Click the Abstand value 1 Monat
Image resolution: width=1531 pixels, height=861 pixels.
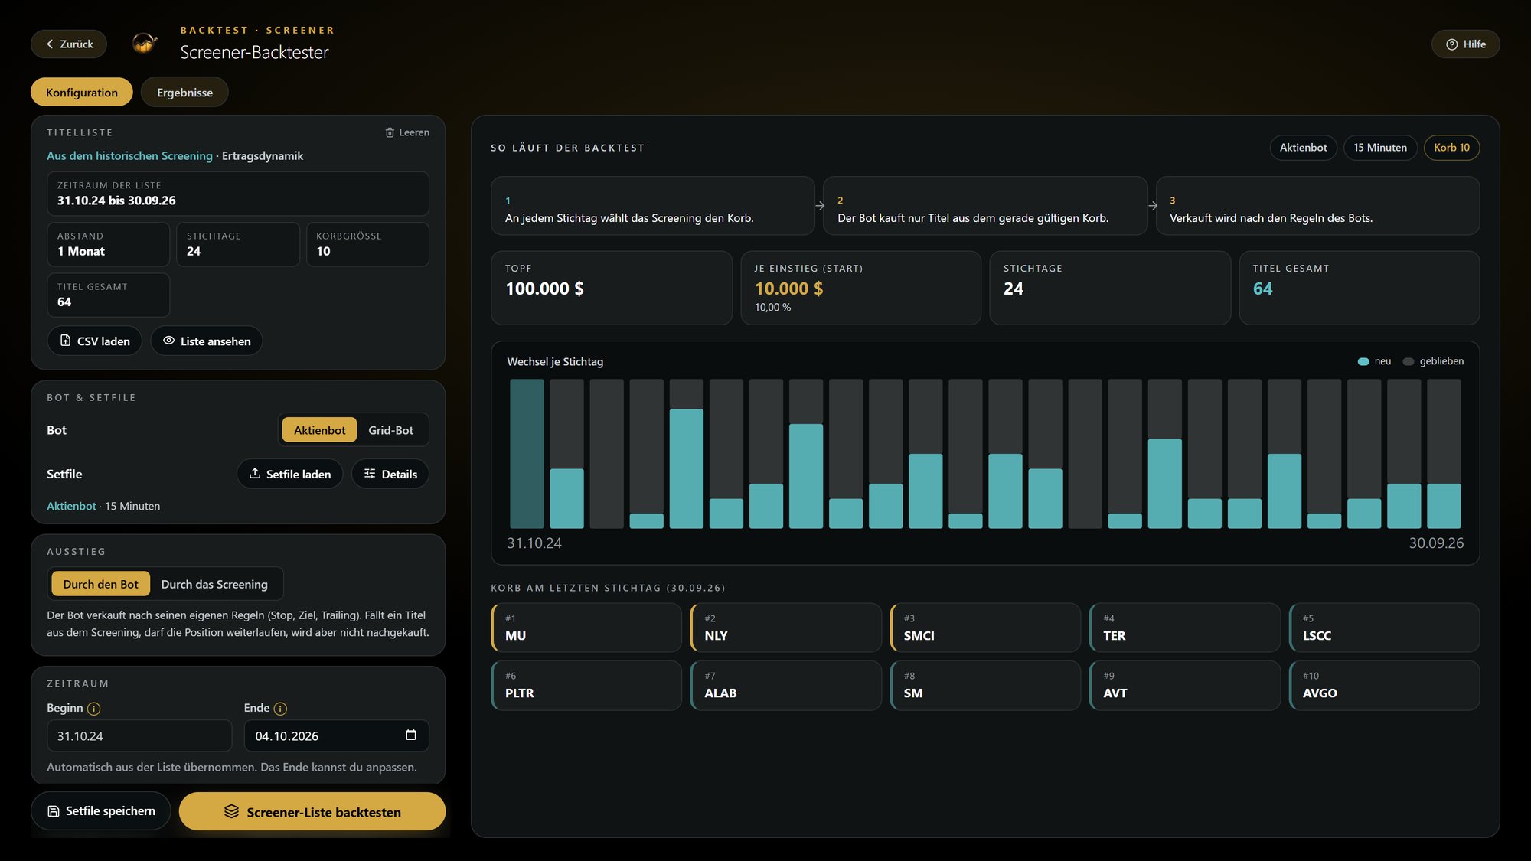81,251
